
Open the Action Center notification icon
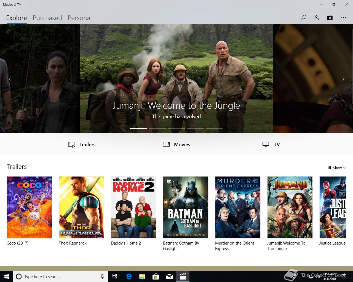tap(344, 276)
